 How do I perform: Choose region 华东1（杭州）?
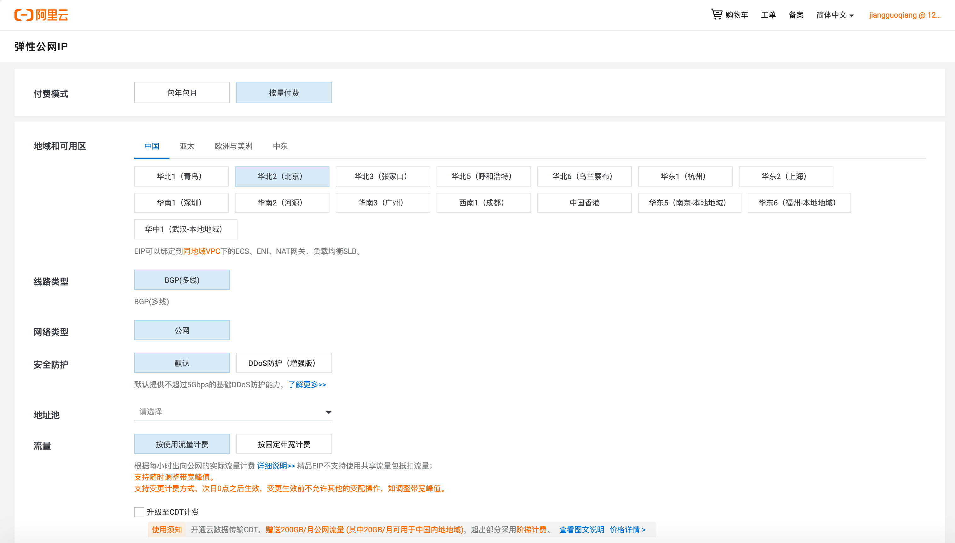[x=685, y=176]
